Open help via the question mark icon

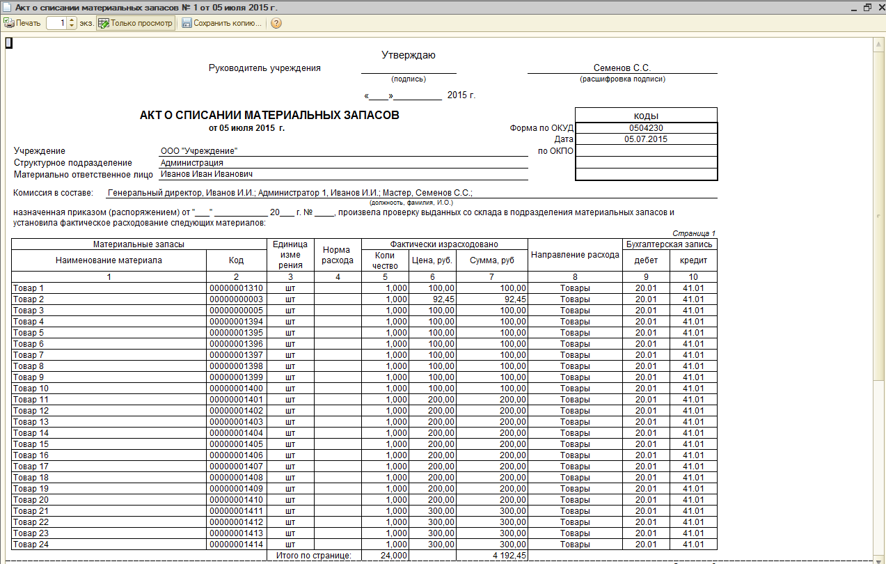[x=276, y=23]
